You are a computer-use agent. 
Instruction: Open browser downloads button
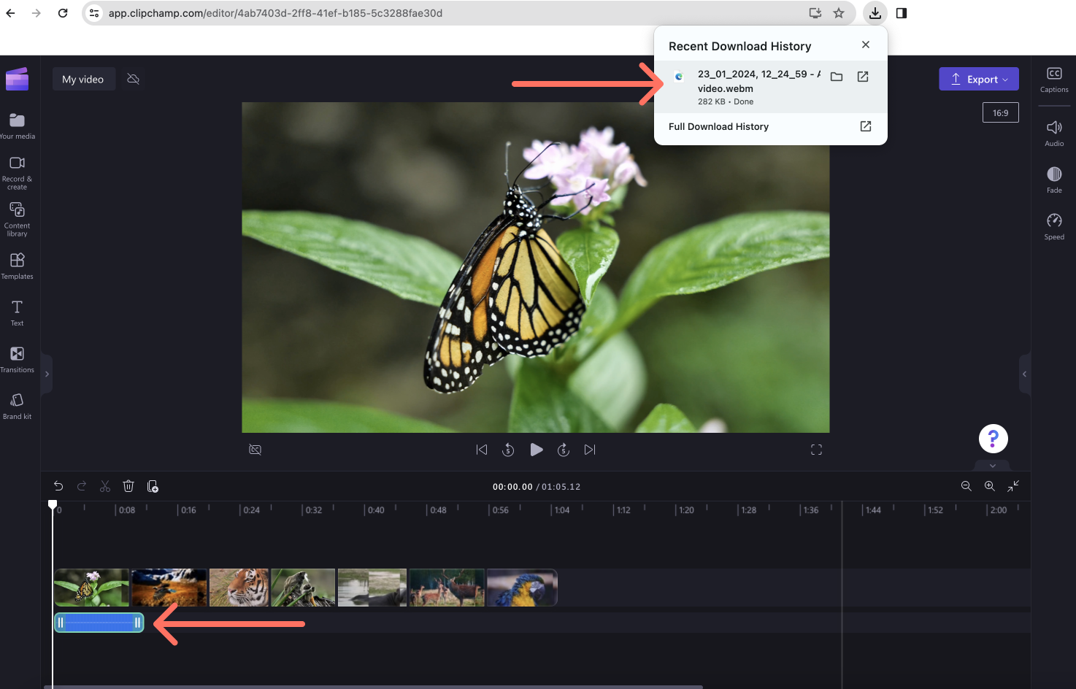[x=875, y=13]
